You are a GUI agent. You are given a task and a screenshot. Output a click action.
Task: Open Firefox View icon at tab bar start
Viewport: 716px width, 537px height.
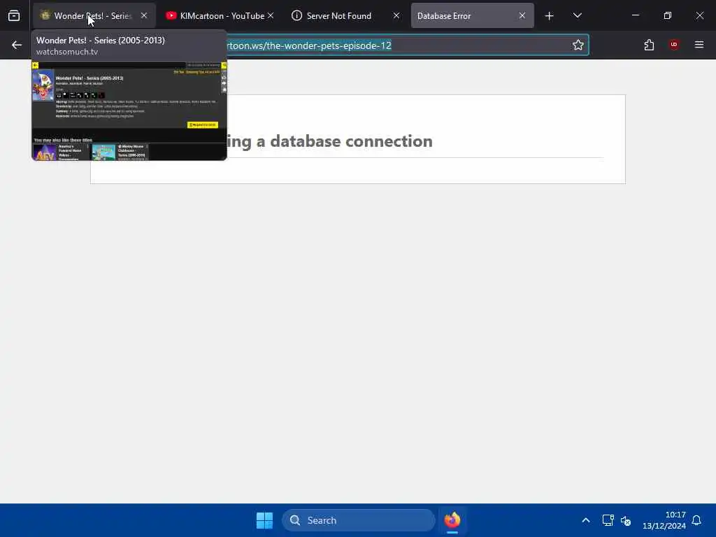click(14, 15)
